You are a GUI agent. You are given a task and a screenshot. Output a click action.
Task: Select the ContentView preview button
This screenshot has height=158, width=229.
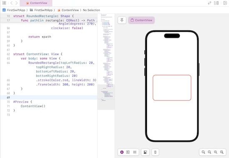click(142, 20)
